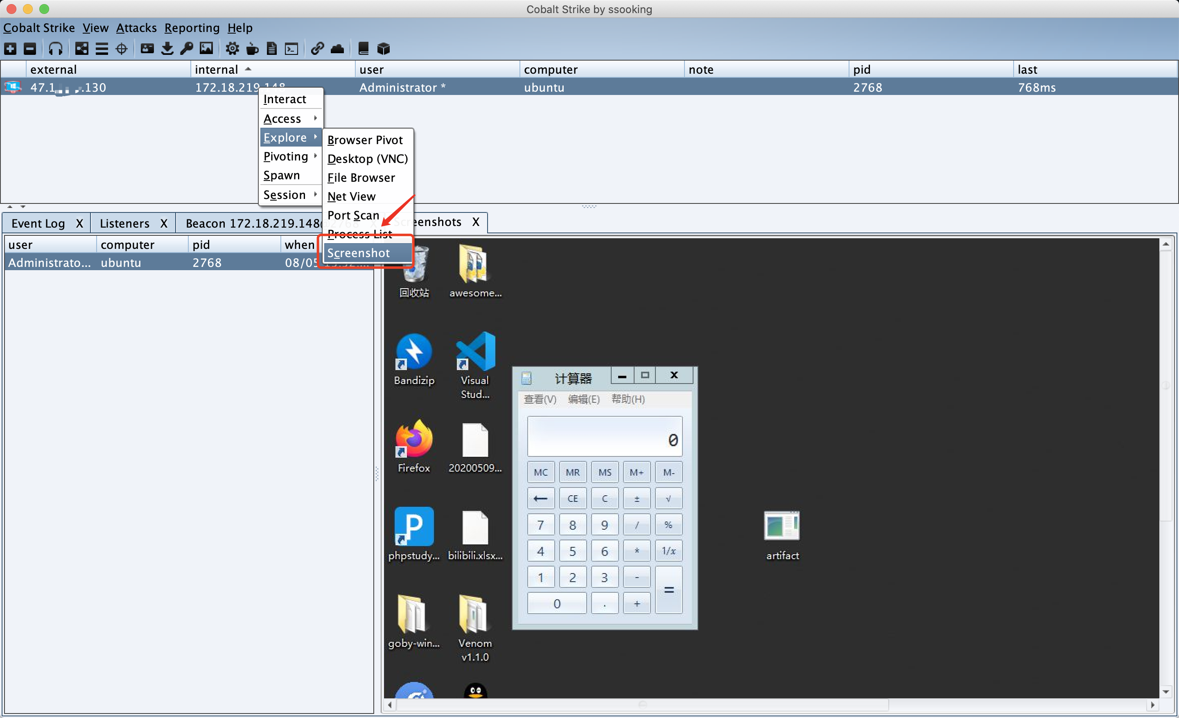
Task: Click the crosshair Targets toolbar icon
Action: (122, 48)
